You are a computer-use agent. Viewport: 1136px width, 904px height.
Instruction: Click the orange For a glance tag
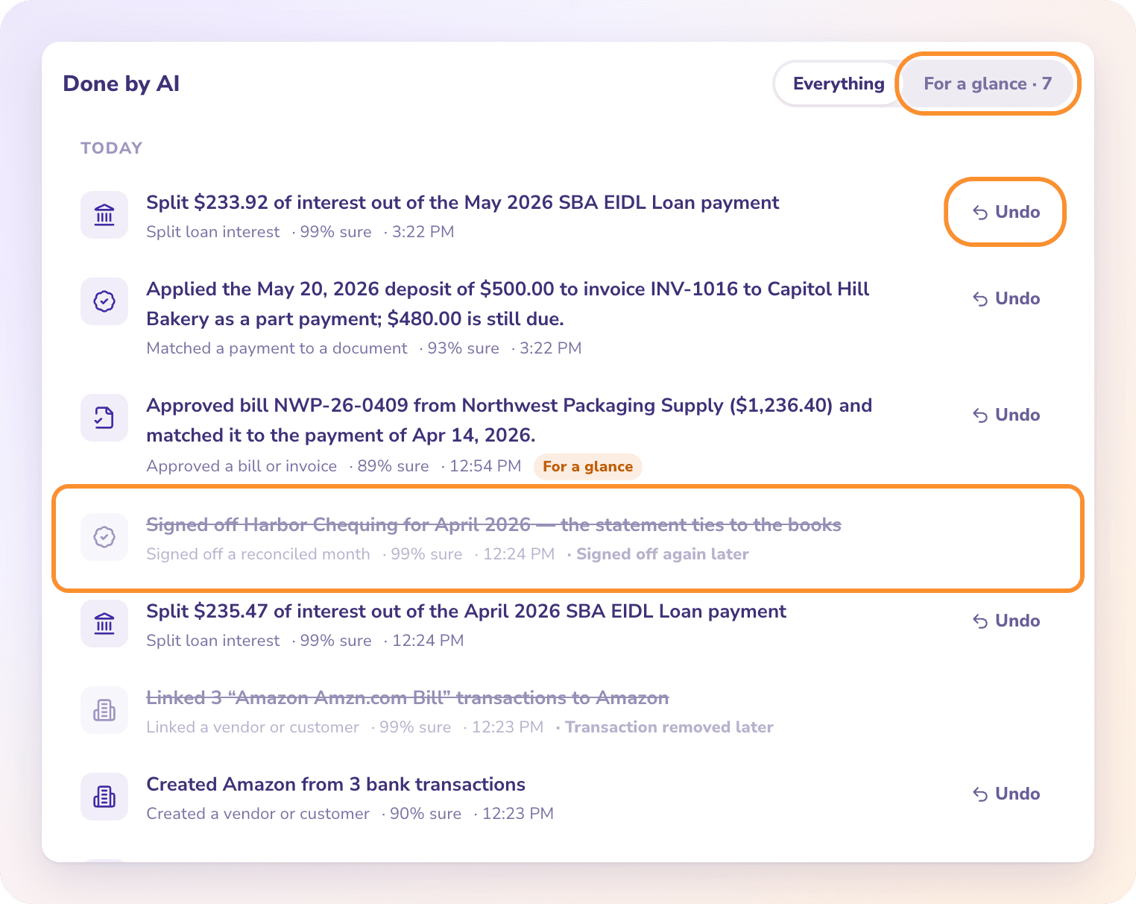(x=587, y=466)
